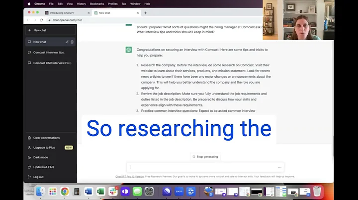
Task: Open the Window menu
Action: click(x=135, y=4)
